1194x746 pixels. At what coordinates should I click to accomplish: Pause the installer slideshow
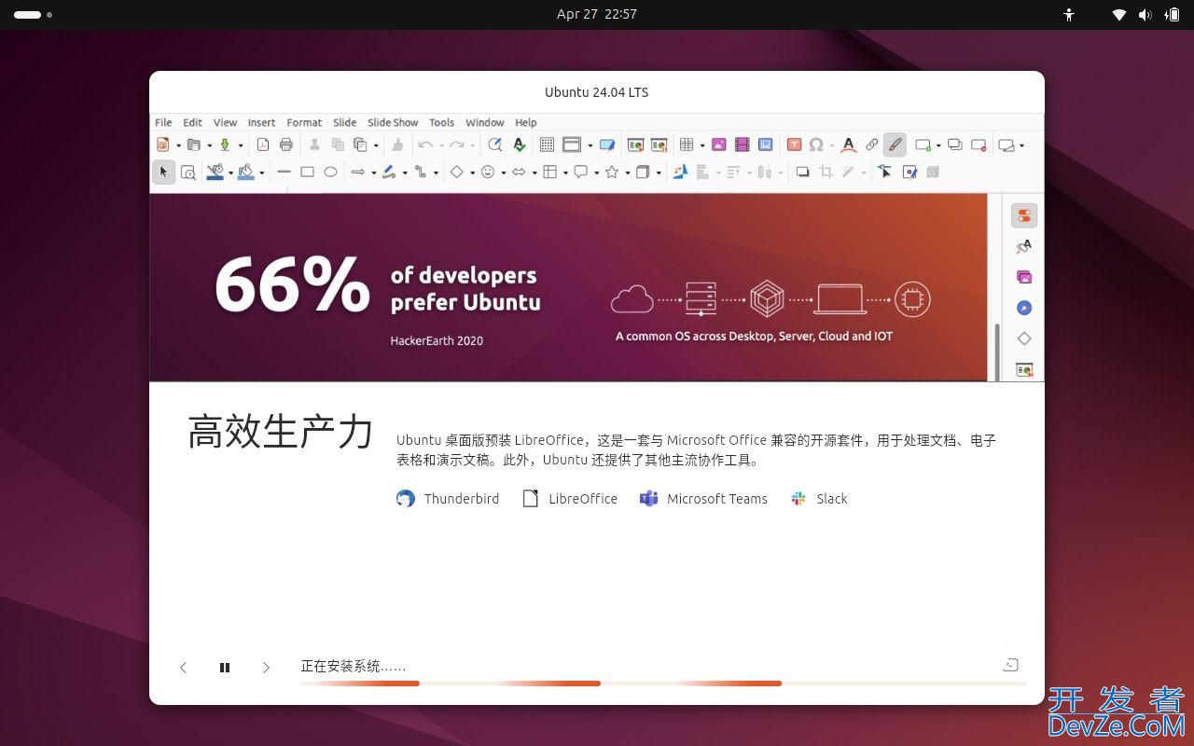coord(225,668)
